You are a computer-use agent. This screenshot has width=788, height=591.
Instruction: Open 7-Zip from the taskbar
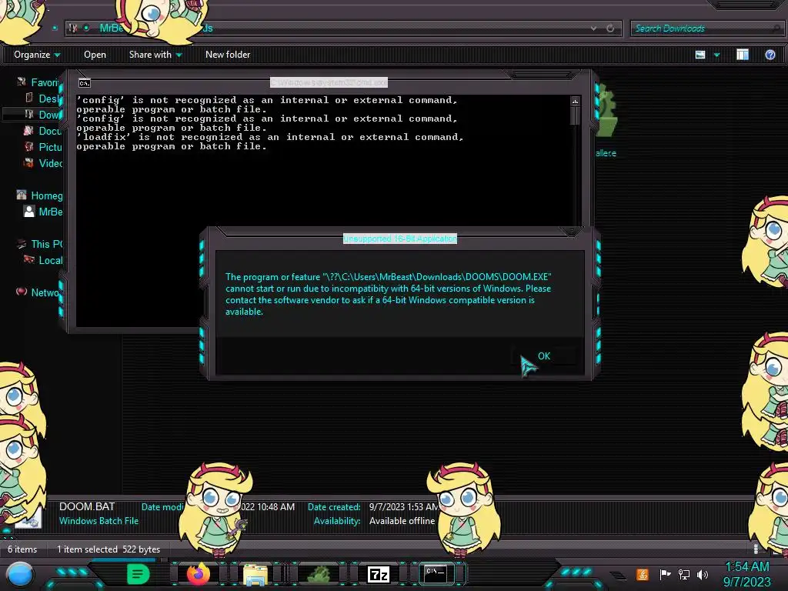(379, 574)
